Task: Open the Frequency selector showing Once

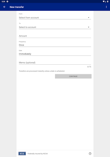Action: pyautogui.click(x=55, y=44)
